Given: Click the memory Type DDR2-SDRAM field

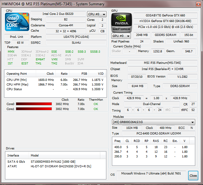Looking at the screenshot, I should pyautogui.click(x=180, y=86).
